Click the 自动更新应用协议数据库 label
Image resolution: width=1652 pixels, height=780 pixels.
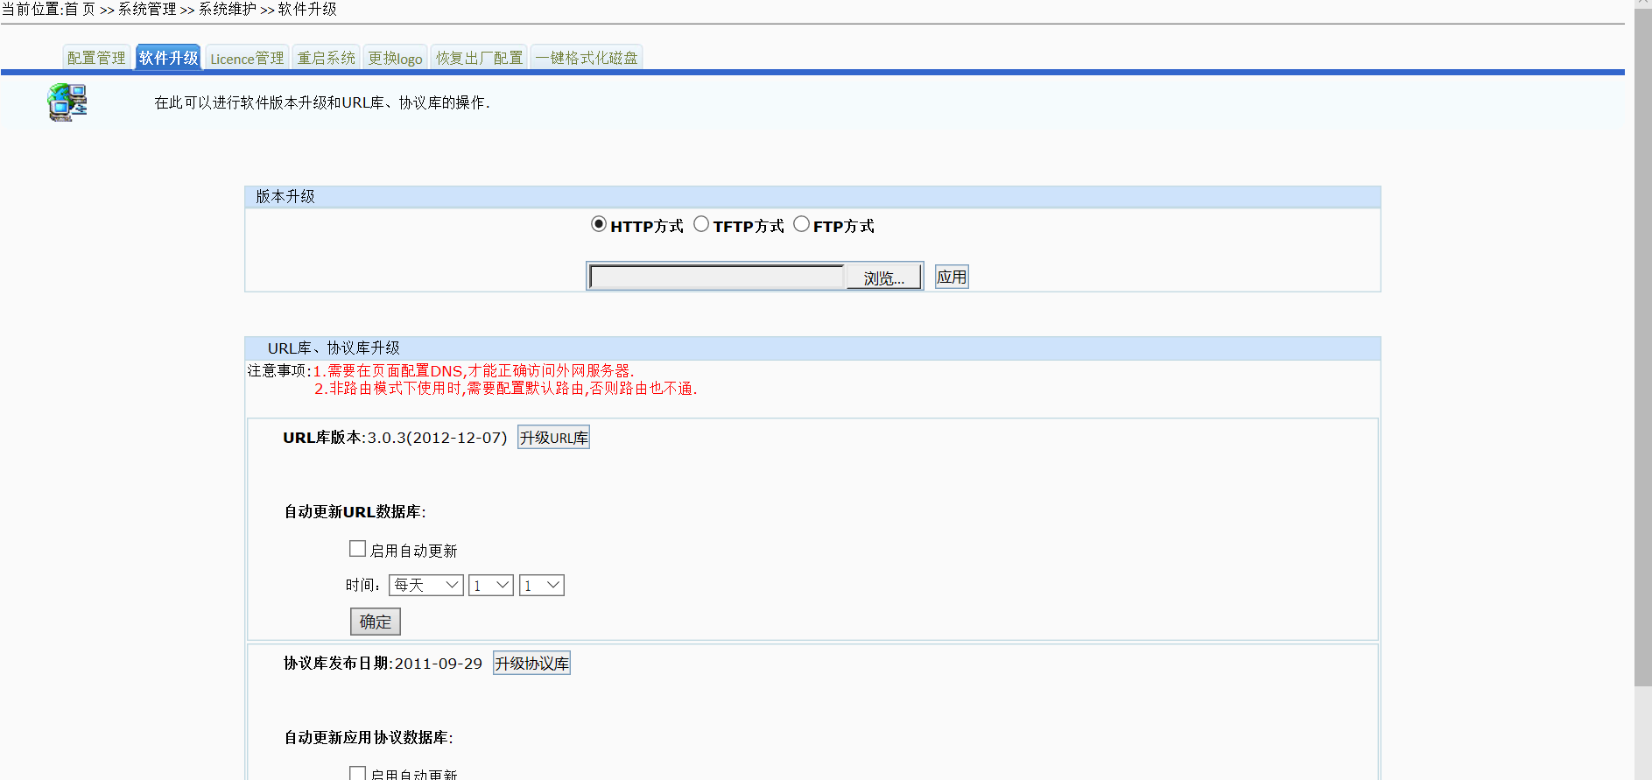[x=369, y=738]
